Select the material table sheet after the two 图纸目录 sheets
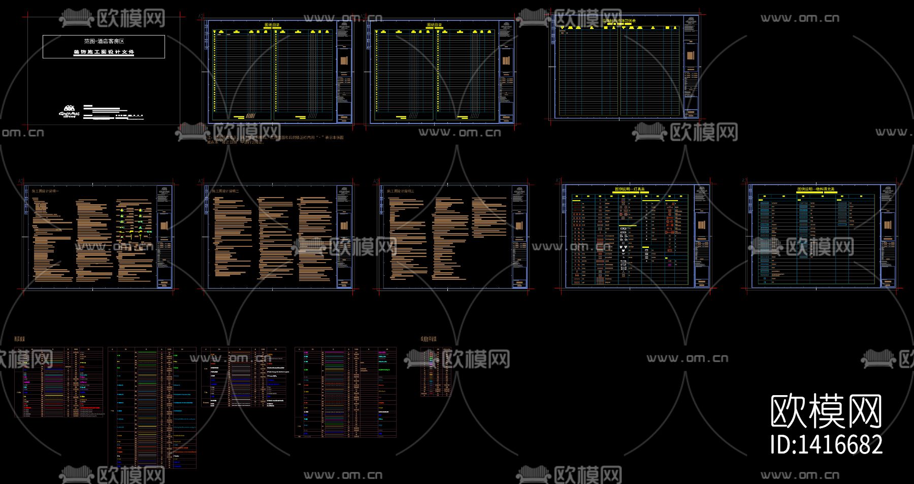Screen dimensions: 914x484 [626, 67]
